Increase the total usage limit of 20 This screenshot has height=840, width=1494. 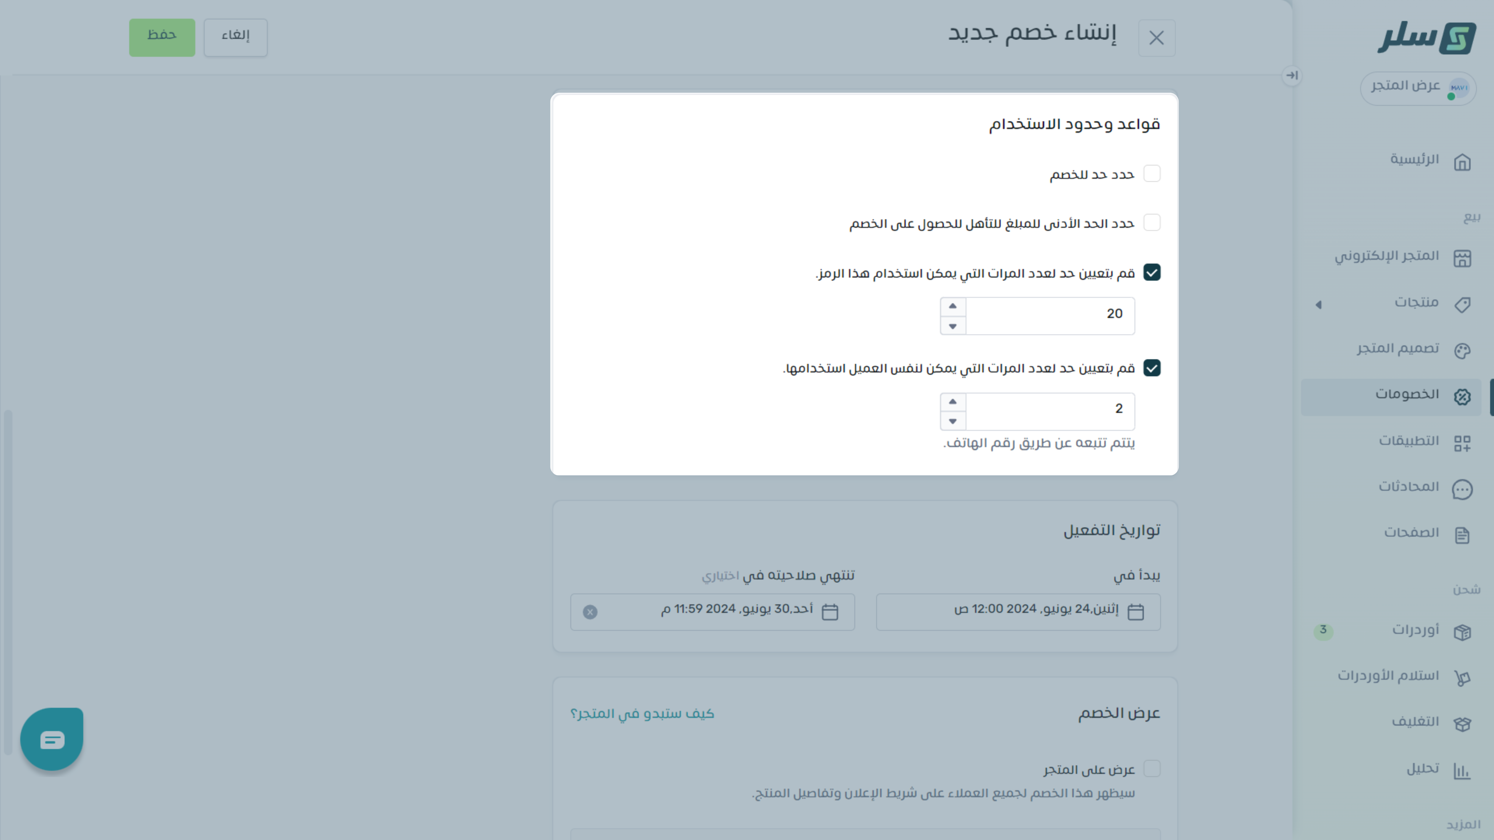tap(952, 306)
